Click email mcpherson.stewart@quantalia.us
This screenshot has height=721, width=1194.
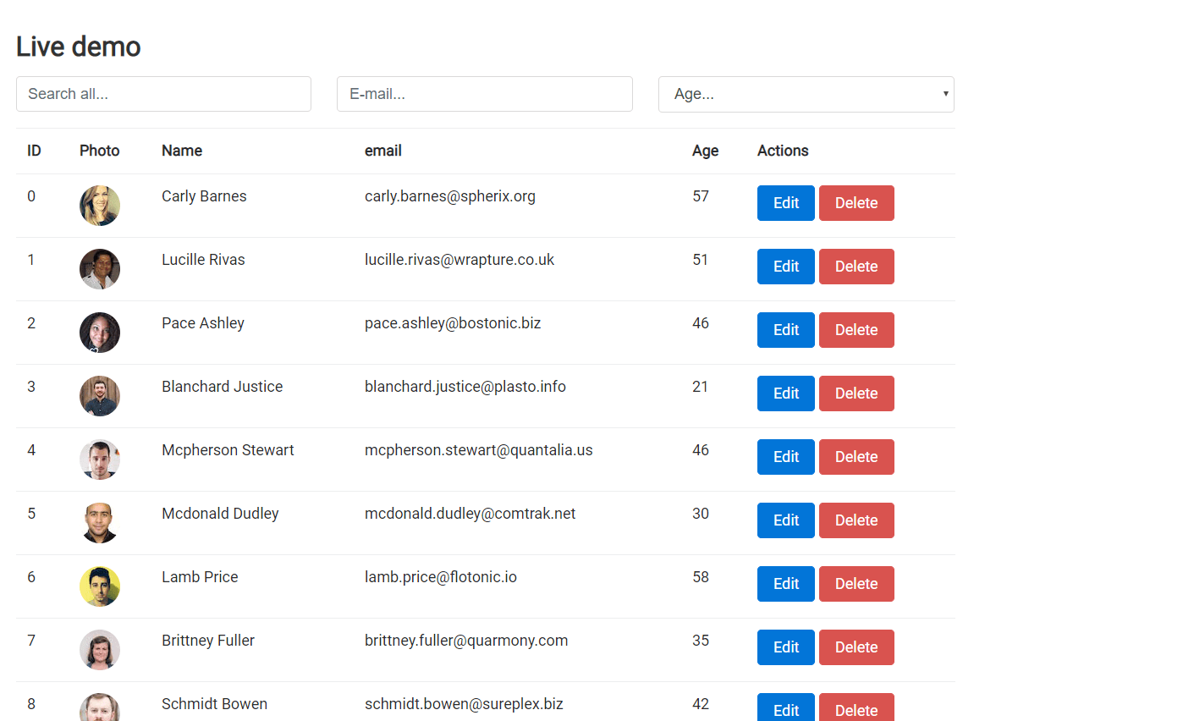click(479, 450)
